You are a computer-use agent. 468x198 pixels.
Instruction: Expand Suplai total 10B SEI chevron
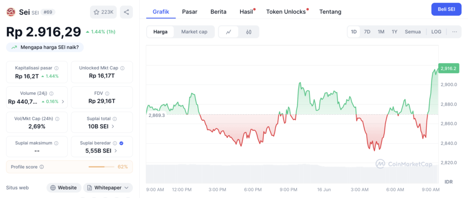[113, 127]
